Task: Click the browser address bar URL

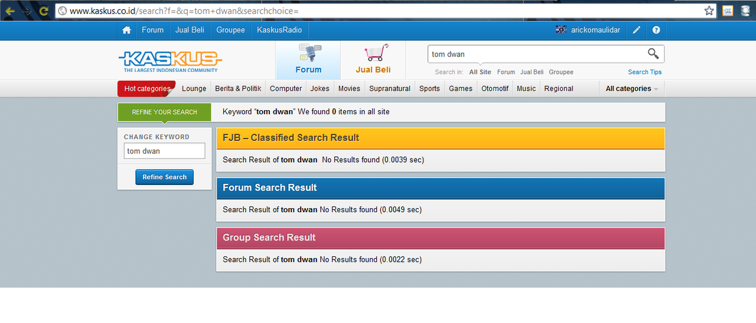Action: point(184,11)
